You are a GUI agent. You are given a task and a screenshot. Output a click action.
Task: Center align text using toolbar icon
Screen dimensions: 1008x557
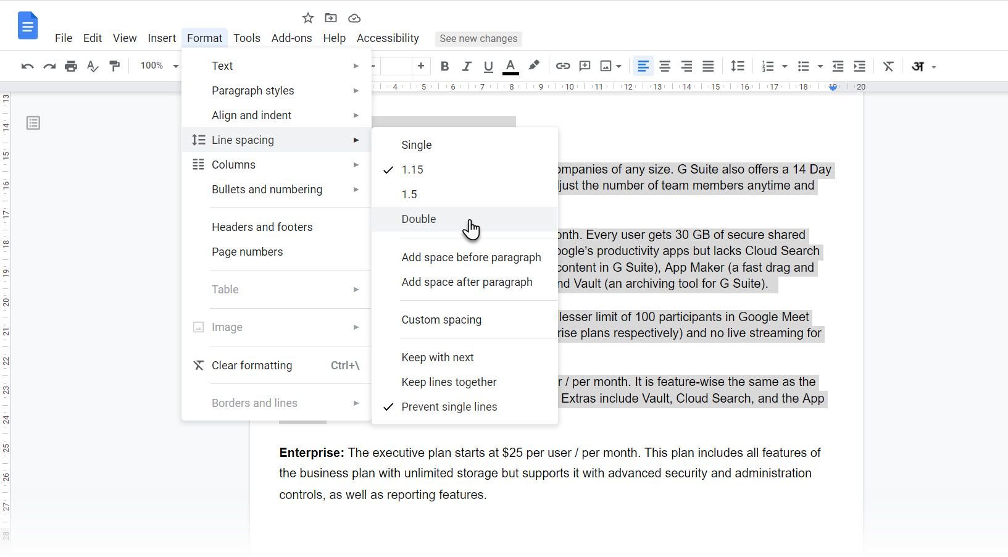[665, 66]
